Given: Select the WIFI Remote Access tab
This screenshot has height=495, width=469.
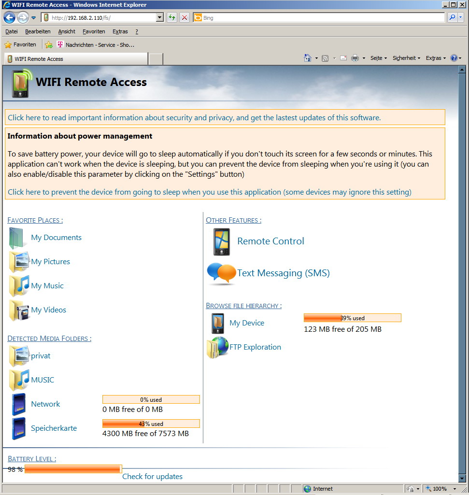Looking at the screenshot, I should point(76,59).
